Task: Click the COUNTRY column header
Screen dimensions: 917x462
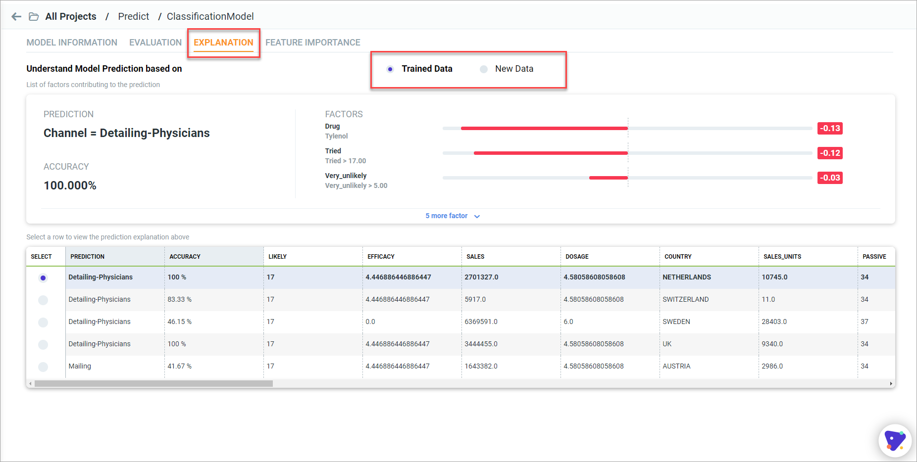Action: click(709, 256)
